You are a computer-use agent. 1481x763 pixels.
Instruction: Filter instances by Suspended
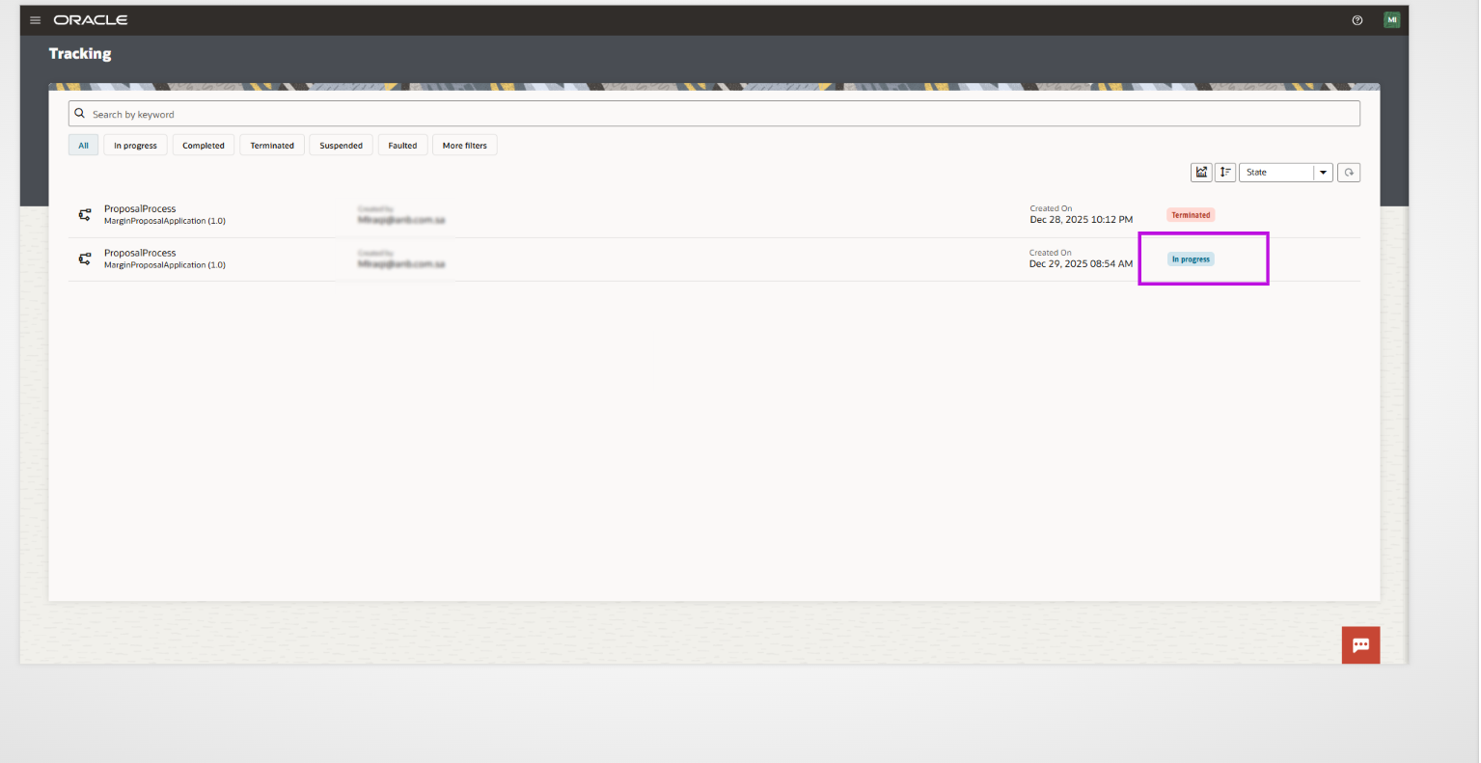click(x=342, y=146)
